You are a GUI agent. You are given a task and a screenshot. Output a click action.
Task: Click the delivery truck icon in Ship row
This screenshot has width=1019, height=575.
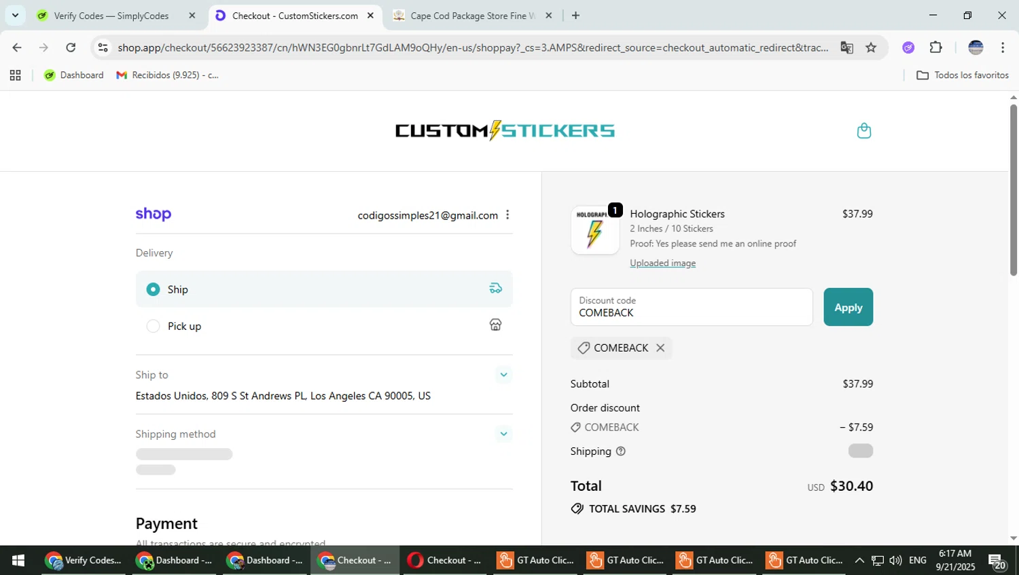(496, 289)
